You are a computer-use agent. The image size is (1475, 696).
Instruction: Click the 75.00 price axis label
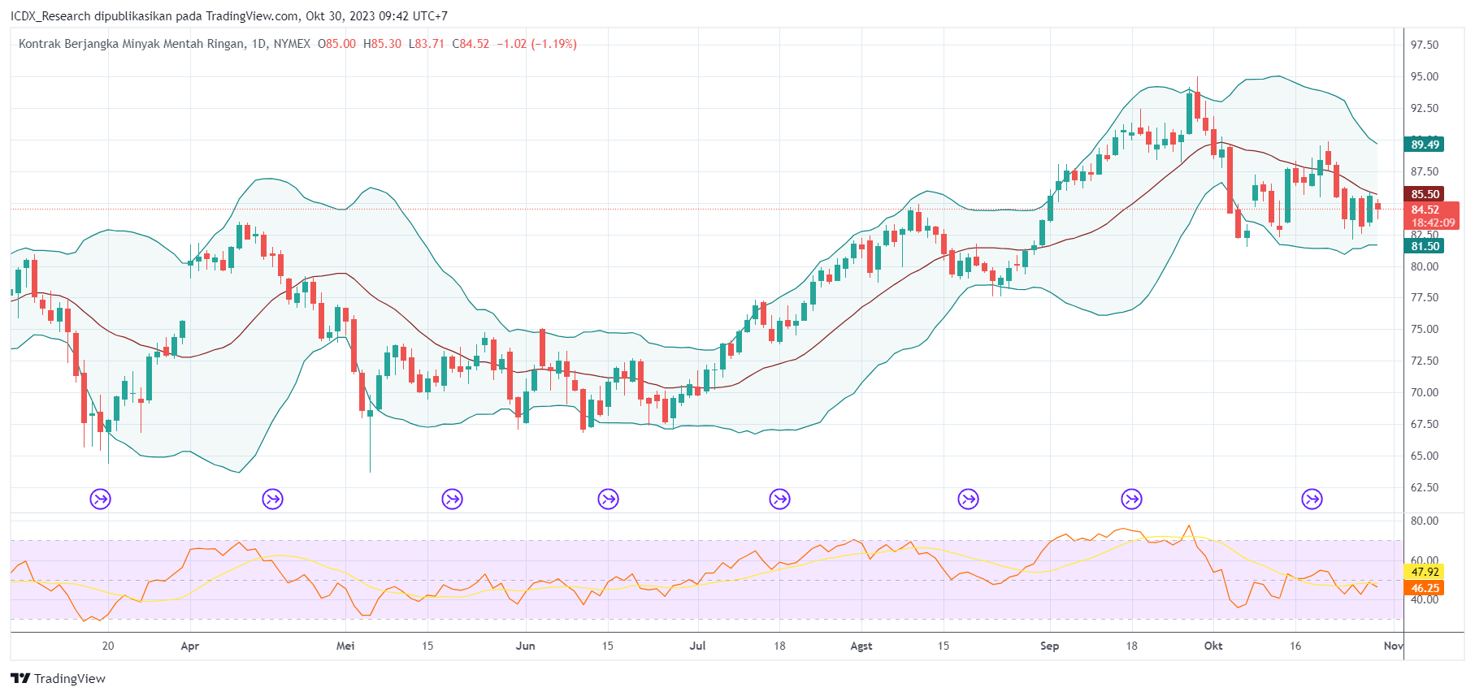1425,329
